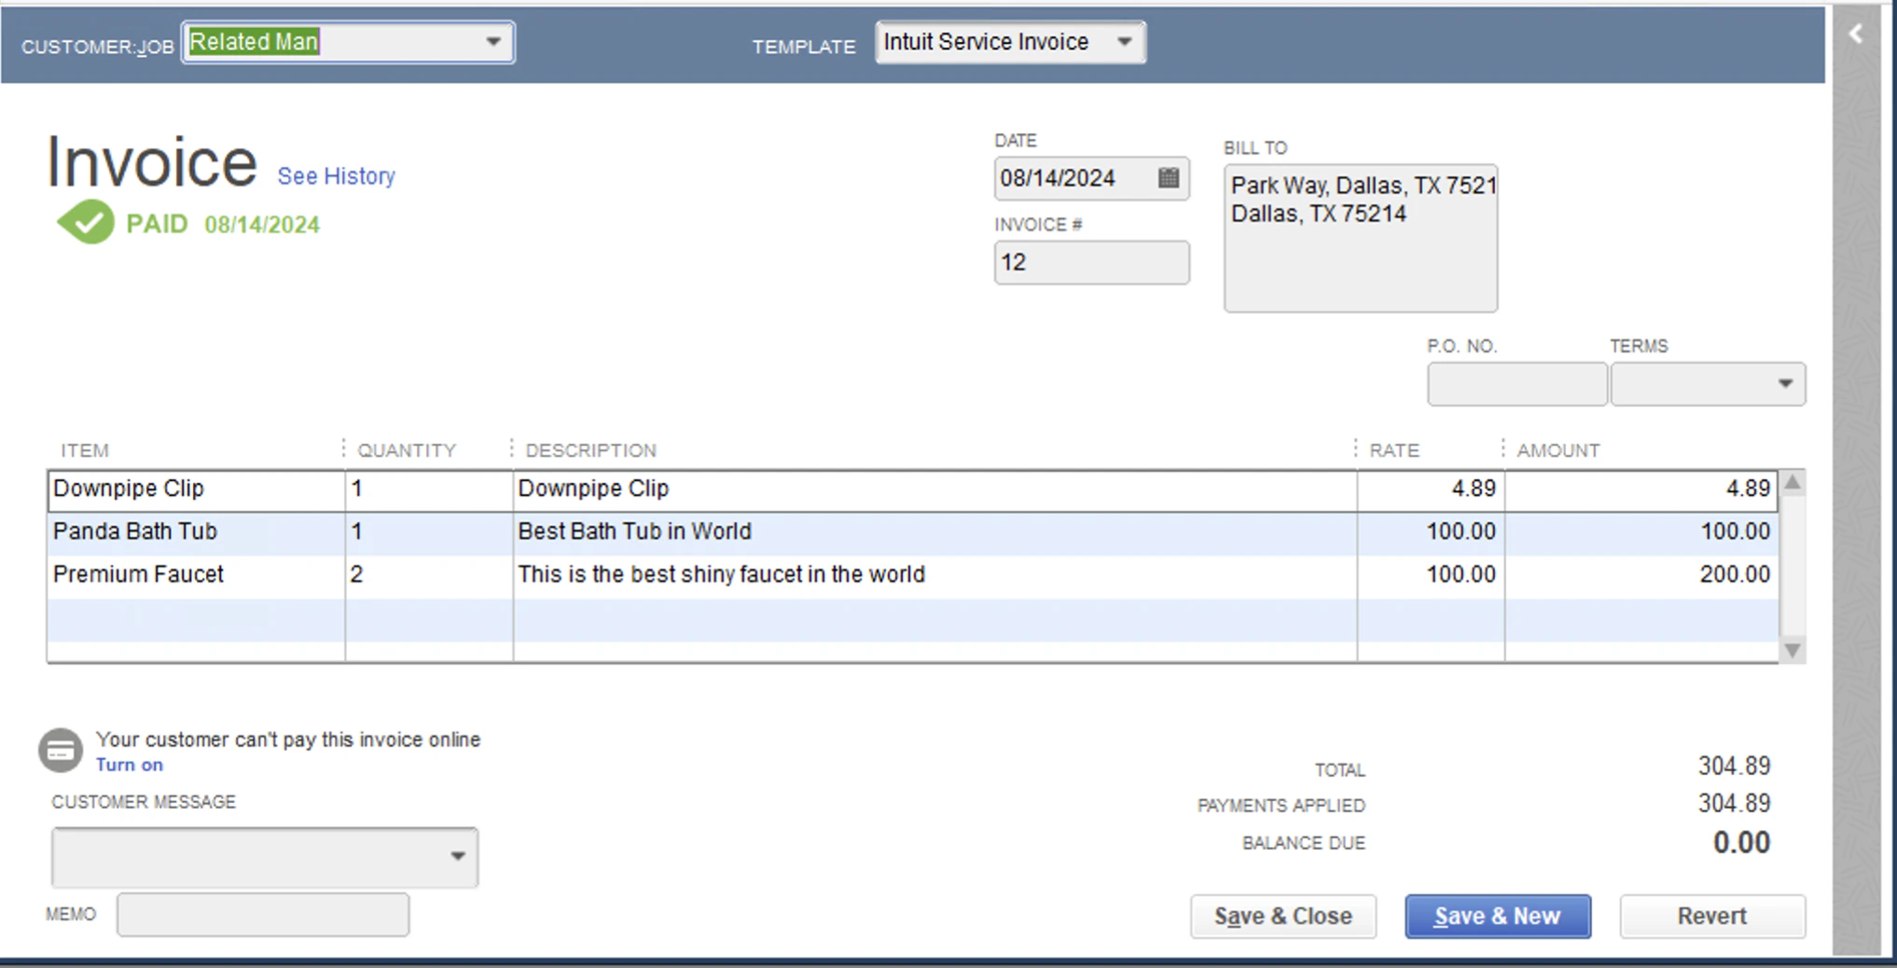Viewport: 1897px width, 968px height.
Task: Expand the Customer Message dropdown
Action: point(457,856)
